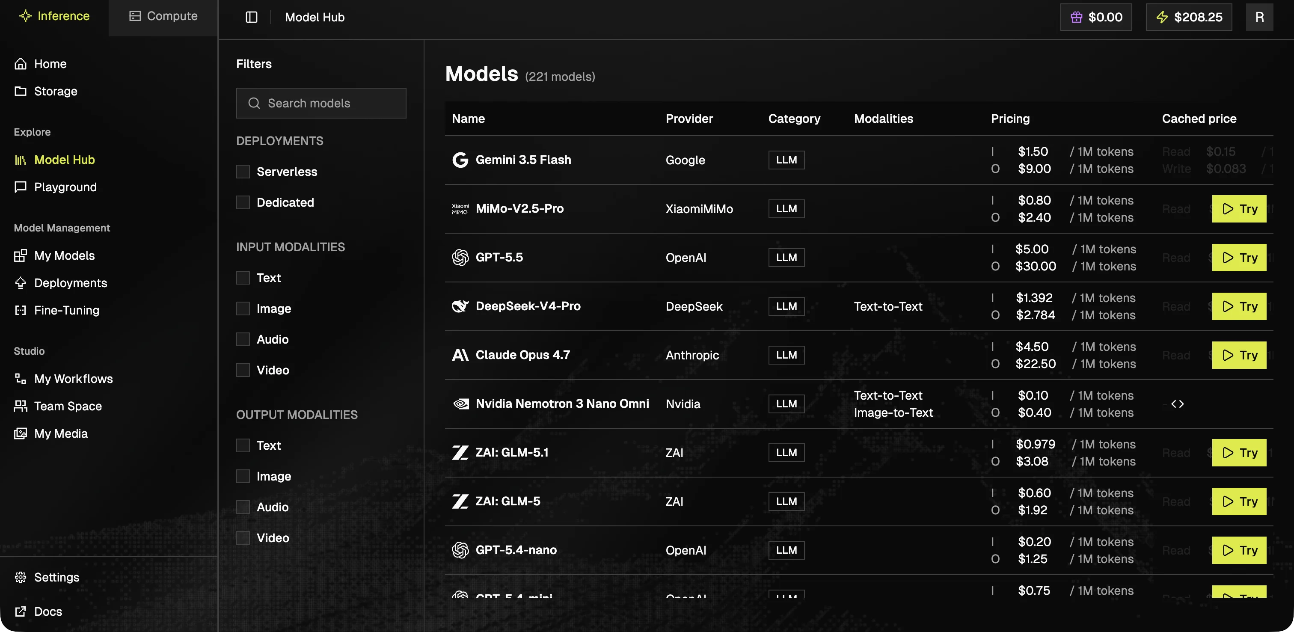The width and height of the screenshot is (1294, 632).
Task: Click XiaomiMiMo provider cell
Action: tap(699, 208)
